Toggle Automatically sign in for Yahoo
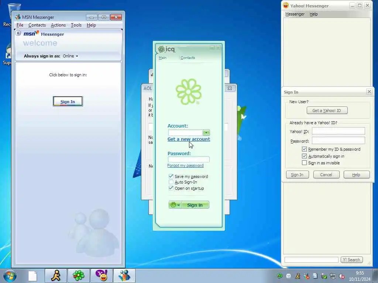The image size is (378, 283). coord(304,156)
